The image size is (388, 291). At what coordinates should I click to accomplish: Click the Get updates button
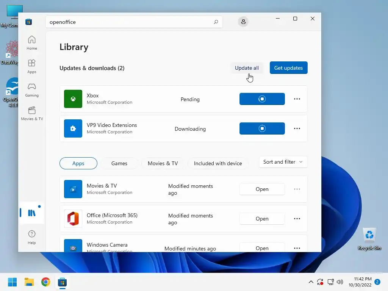pyautogui.click(x=288, y=67)
